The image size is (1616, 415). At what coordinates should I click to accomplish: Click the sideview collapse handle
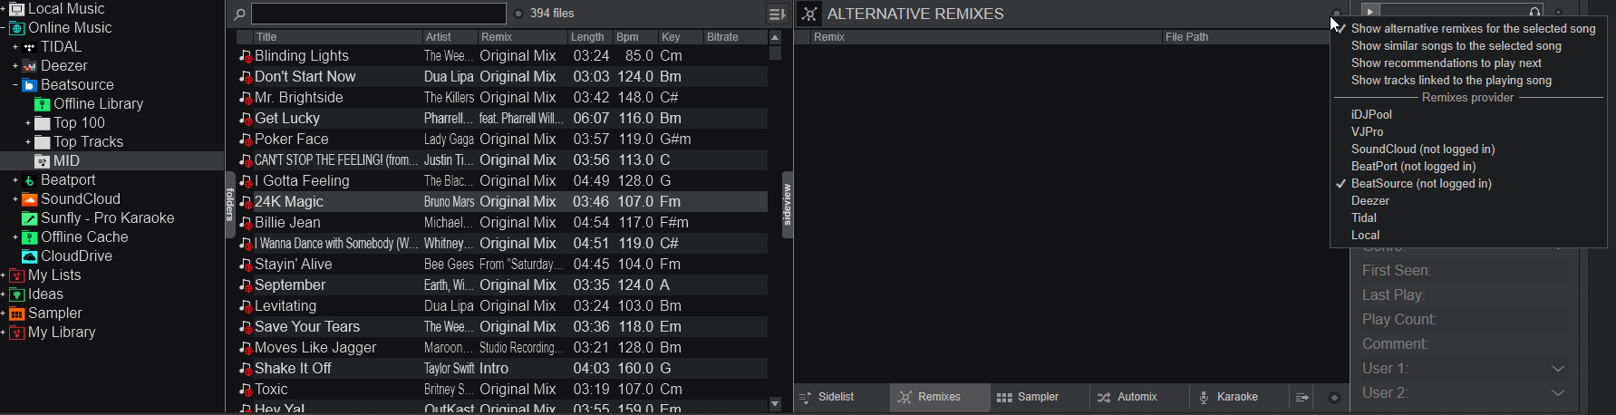[x=787, y=205]
